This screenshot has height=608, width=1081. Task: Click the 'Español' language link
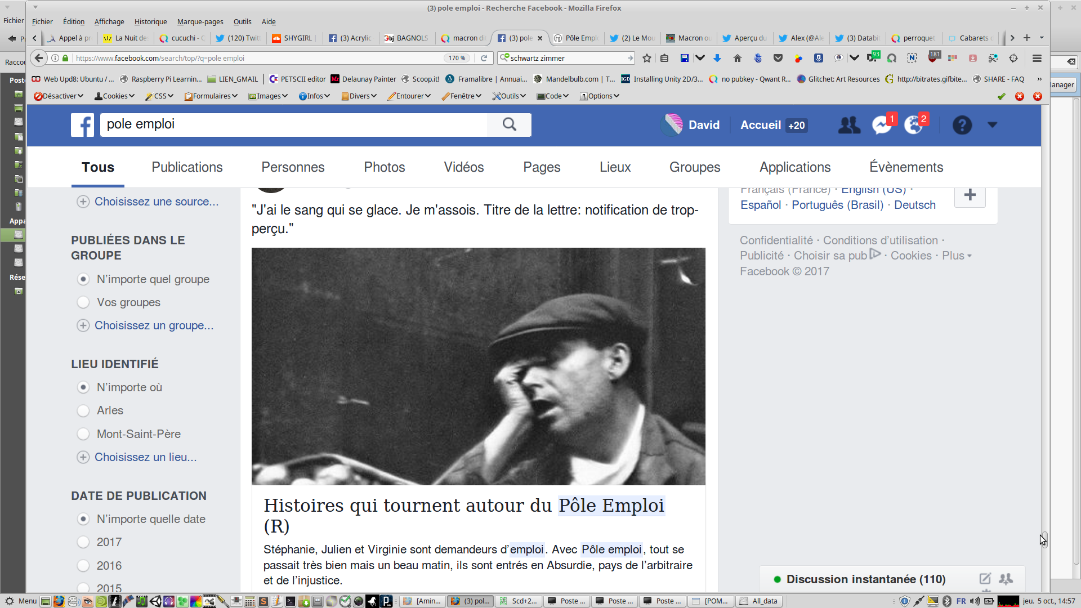click(761, 205)
